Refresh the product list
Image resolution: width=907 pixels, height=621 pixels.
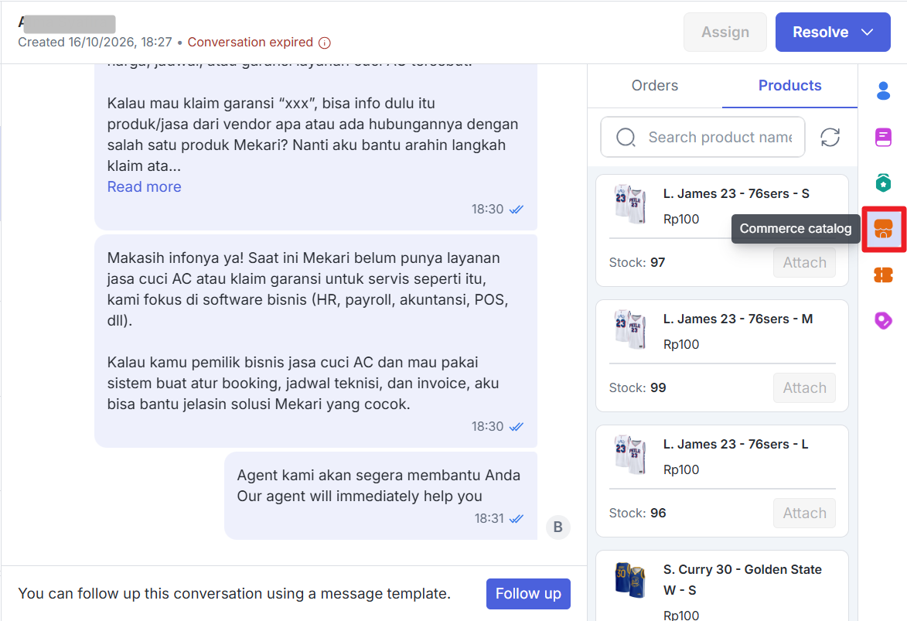[830, 137]
